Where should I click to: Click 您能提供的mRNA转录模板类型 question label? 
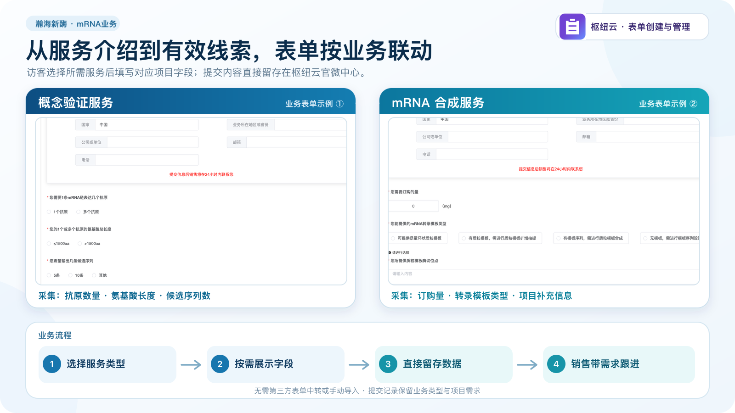click(418, 224)
